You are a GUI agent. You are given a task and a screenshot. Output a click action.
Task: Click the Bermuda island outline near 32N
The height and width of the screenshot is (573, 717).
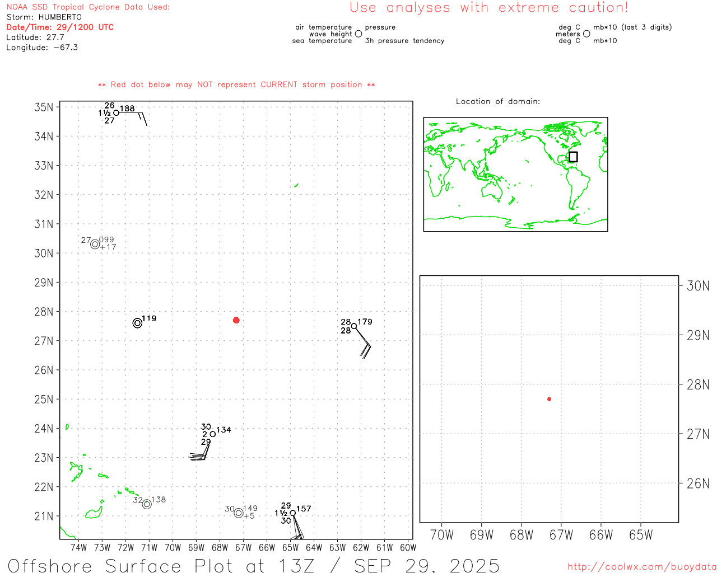[x=296, y=185]
